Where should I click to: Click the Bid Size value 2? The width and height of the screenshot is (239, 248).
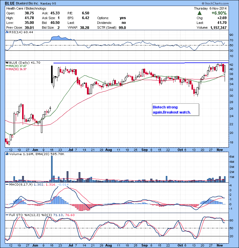59,28
